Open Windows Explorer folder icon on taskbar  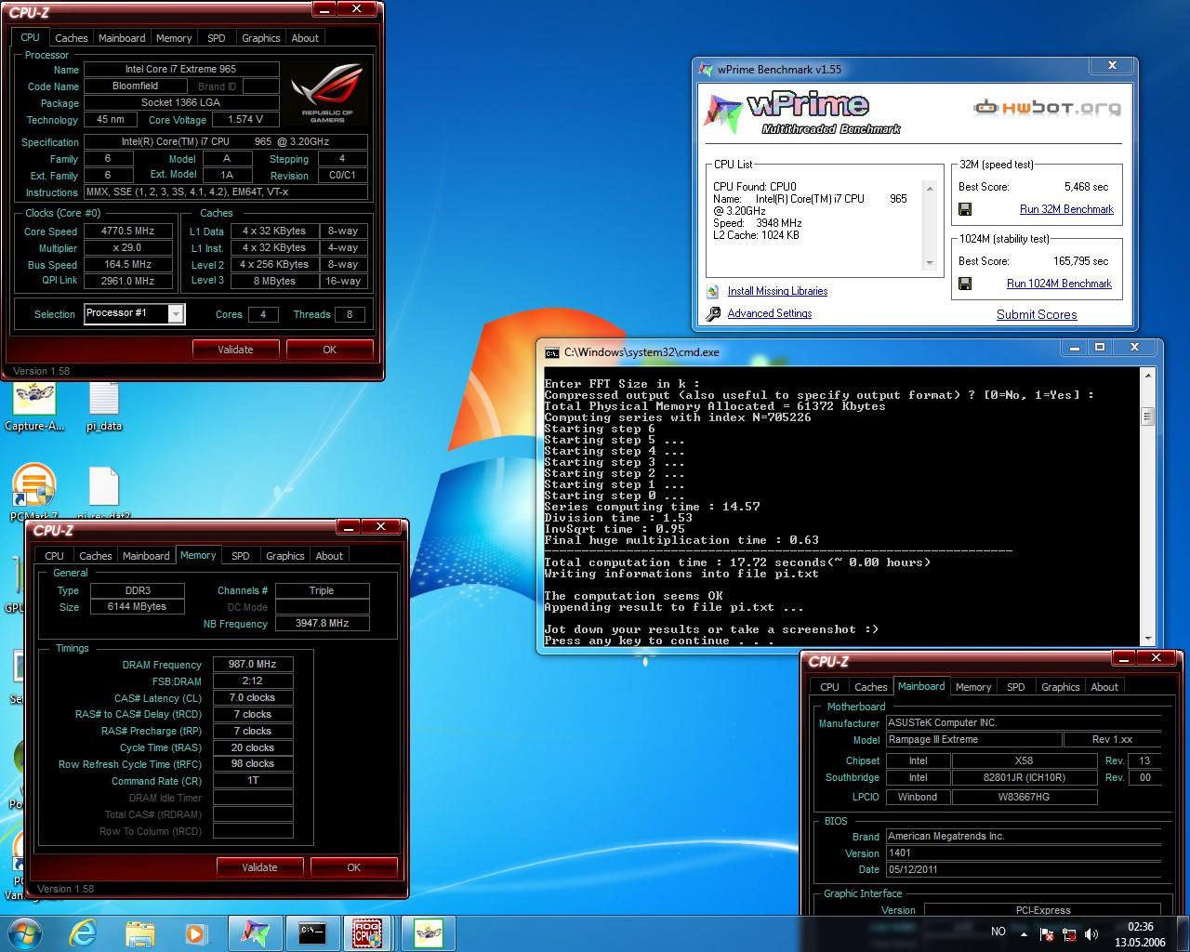point(139,932)
